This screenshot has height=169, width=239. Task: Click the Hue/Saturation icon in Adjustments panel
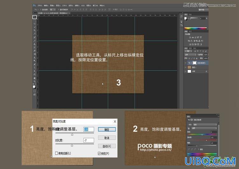click(x=189, y=41)
